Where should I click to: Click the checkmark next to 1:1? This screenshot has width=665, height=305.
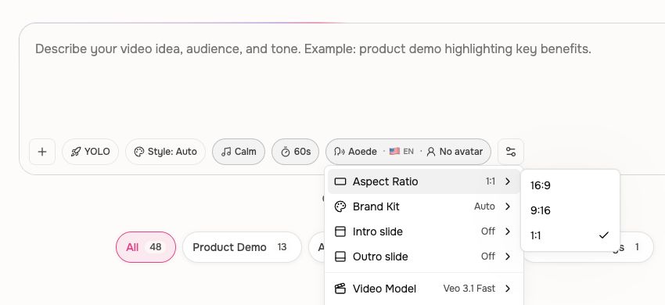click(x=604, y=235)
